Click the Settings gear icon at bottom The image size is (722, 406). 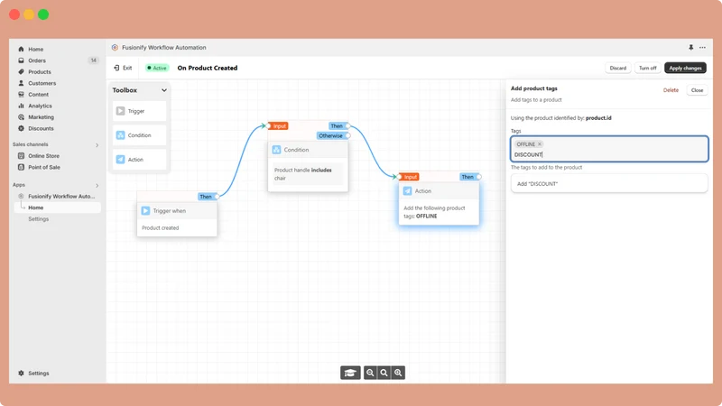[x=21, y=374]
